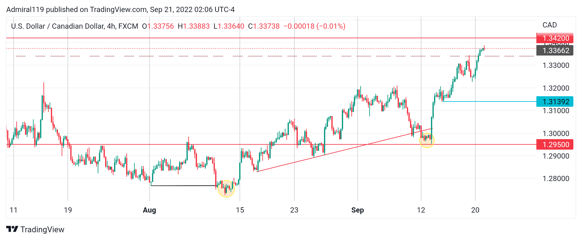Image resolution: width=582 pixels, height=240 pixels.
Task: Click the red ascending trendline
Action: point(345,150)
